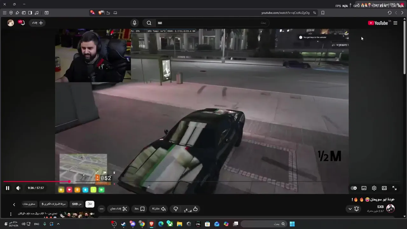Show hidden system tray icons
This screenshot has height=229, width=407.
click(x=58, y=224)
